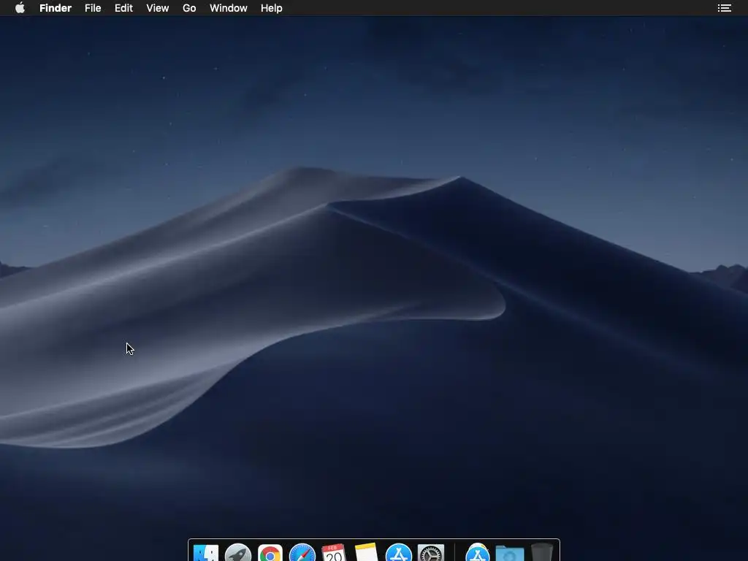Open Notes app in the Dock
Viewport: 748px width, 561px height.
point(367,552)
